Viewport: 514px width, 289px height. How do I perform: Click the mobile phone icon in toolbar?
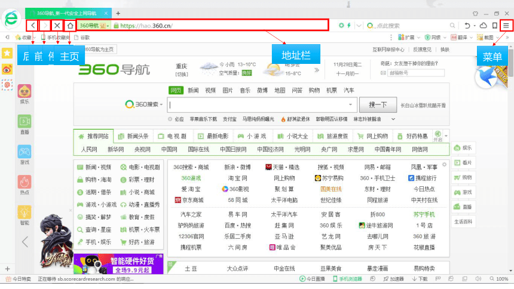(495, 26)
